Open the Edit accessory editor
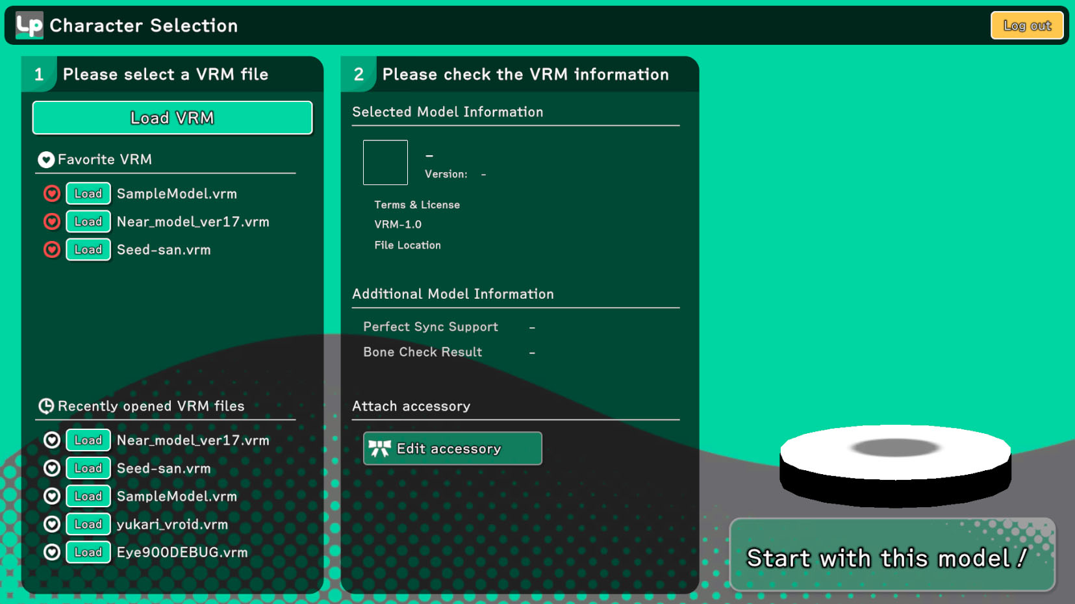This screenshot has height=604, width=1075. click(452, 449)
